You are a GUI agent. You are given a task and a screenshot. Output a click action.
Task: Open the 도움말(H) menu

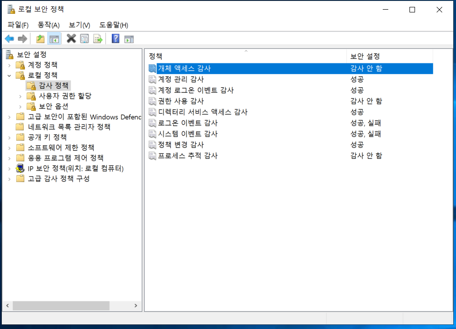pyautogui.click(x=114, y=25)
